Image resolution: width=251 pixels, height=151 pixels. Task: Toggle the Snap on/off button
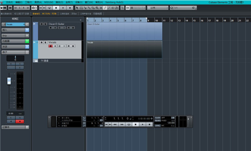(x=128, y=8)
